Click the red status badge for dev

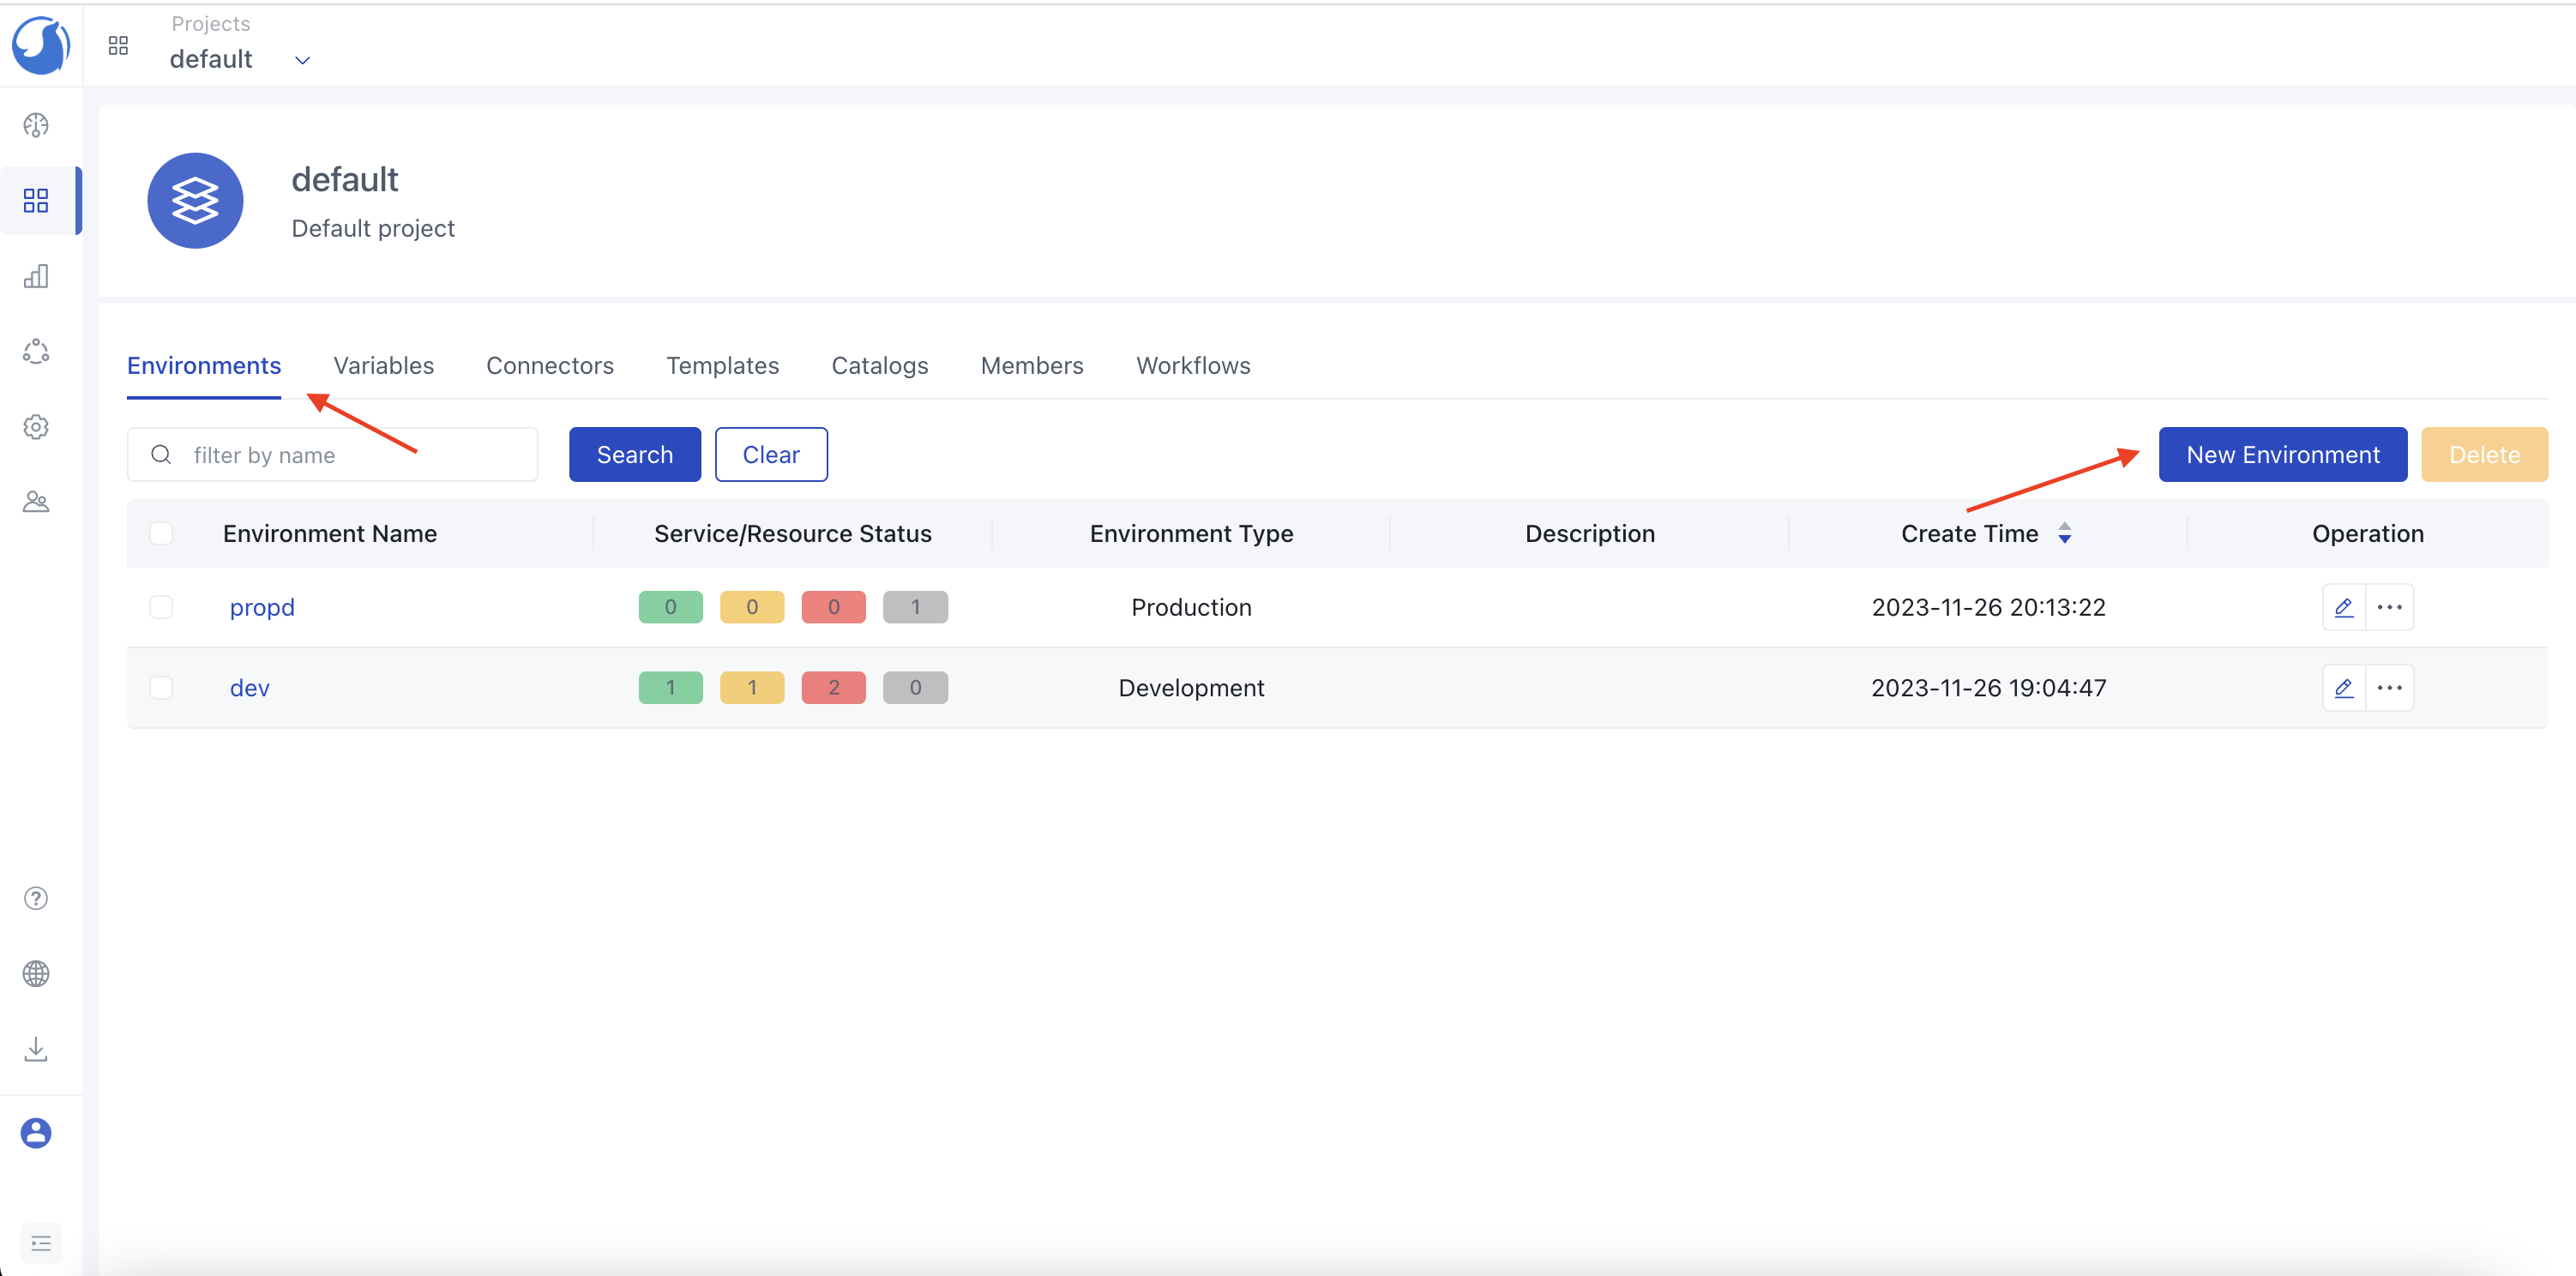(x=833, y=688)
